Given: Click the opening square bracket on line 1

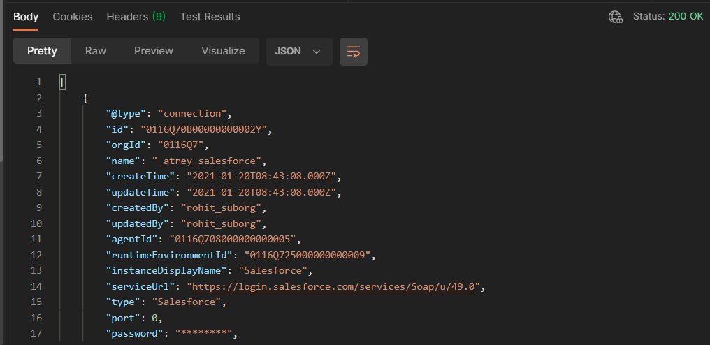Looking at the screenshot, I should [x=62, y=82].
